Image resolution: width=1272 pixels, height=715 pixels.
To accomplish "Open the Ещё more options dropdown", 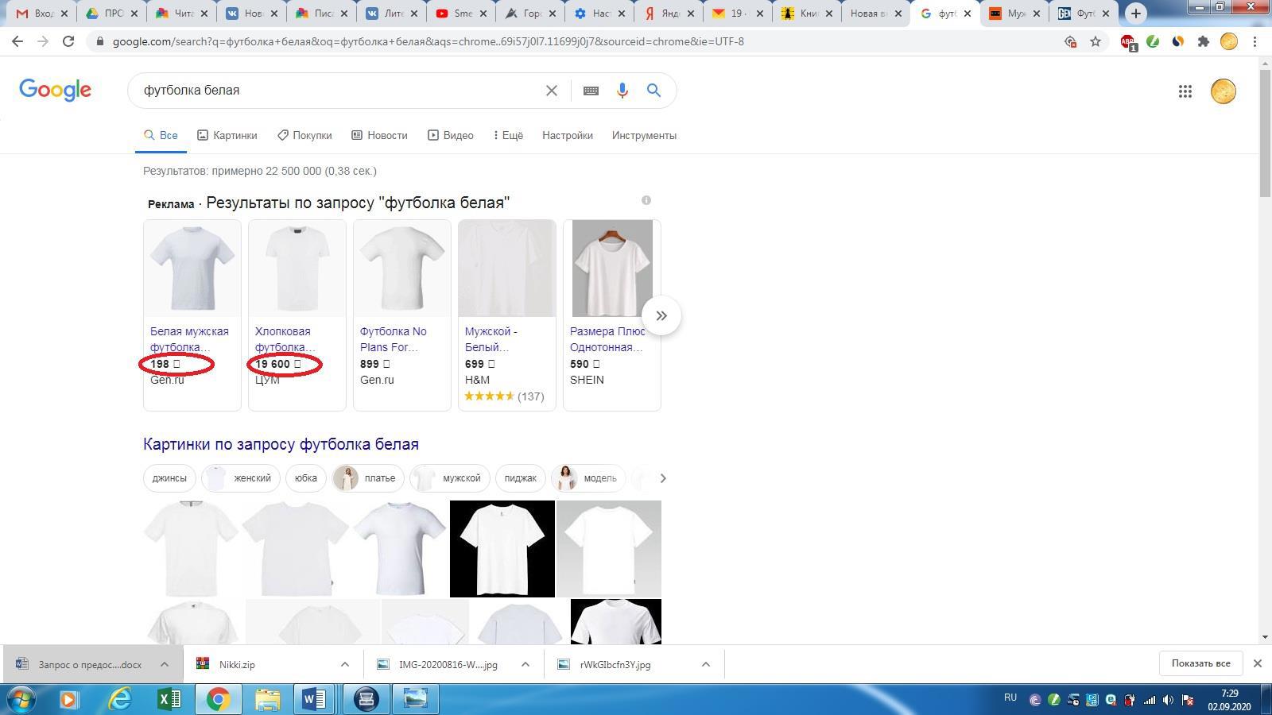I will pos(508,135).
